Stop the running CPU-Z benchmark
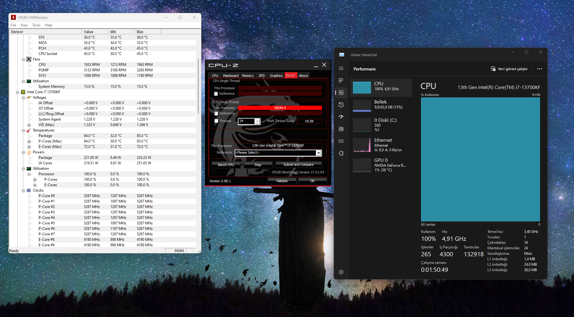This screenshot has height=317, width=574. tap(258, 165)
